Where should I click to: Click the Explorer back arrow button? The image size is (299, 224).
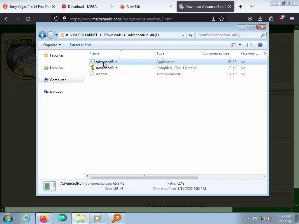42,35
